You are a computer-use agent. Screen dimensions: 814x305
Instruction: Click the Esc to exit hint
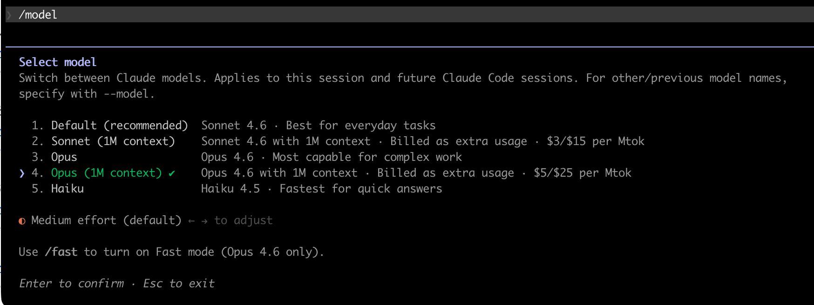[179, 284]
